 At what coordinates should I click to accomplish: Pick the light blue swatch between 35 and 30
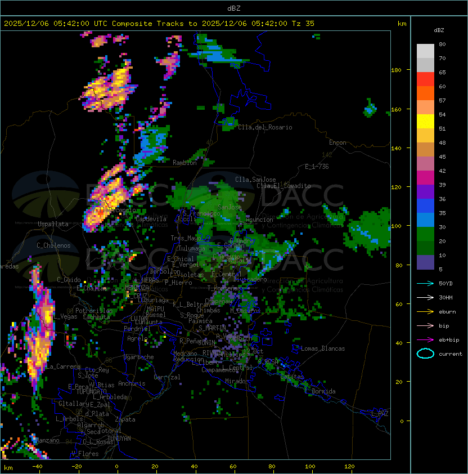point(425,220)
